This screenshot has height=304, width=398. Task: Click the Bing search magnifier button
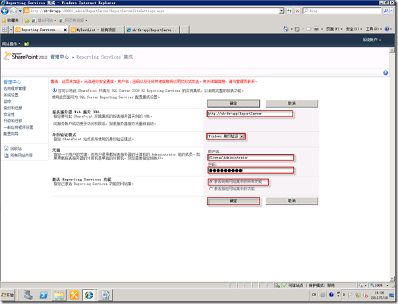386,11
